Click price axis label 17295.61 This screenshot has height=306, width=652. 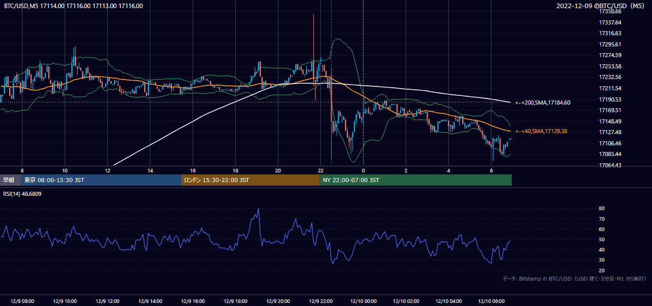(x=610, y=44)
